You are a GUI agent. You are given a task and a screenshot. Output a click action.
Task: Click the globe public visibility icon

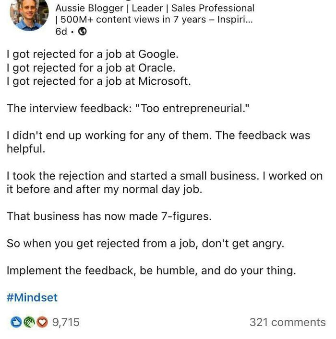[x=83, y=32]
